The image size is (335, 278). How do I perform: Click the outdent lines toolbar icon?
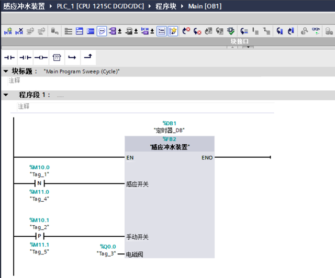pyautogui.click(x=266, y=31)
